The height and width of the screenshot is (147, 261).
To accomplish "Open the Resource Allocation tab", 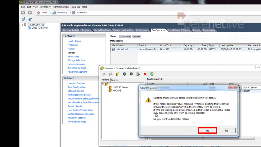I will tap(123, 30).
